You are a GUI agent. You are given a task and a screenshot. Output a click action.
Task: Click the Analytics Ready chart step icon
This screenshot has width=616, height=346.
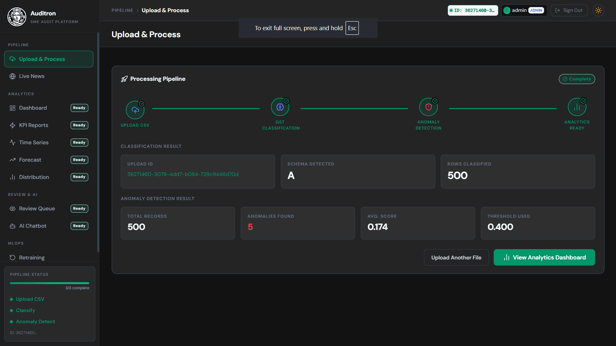tap(577, 107)
